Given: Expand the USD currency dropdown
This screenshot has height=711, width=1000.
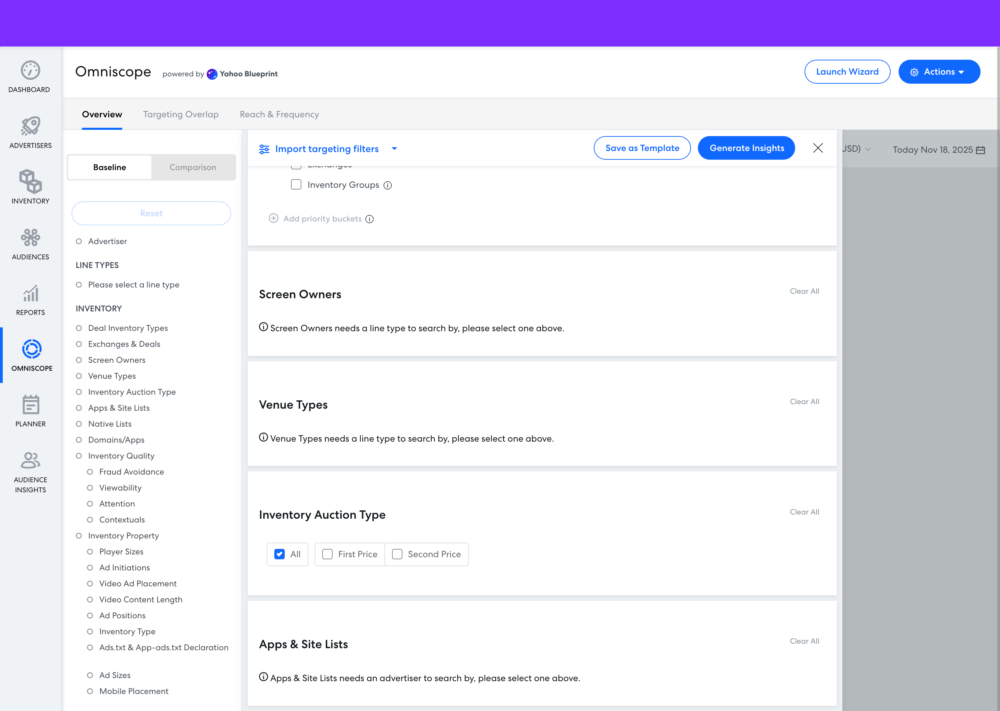Looking at the screenshot, I should pos(868,149).
